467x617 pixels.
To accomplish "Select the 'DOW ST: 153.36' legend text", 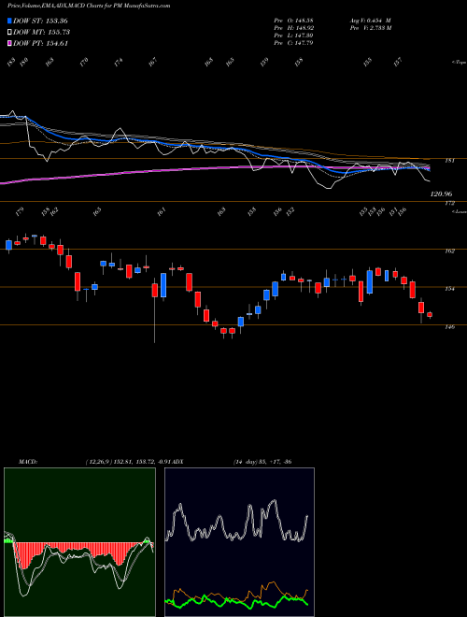I will [40, 21].
